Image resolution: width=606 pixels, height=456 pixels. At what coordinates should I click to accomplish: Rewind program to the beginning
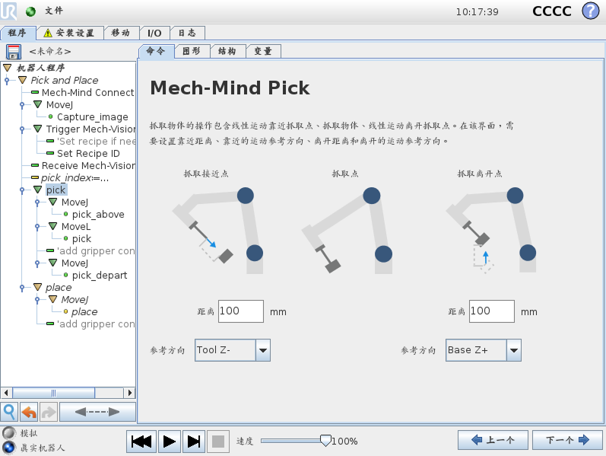tap(141, 442)
